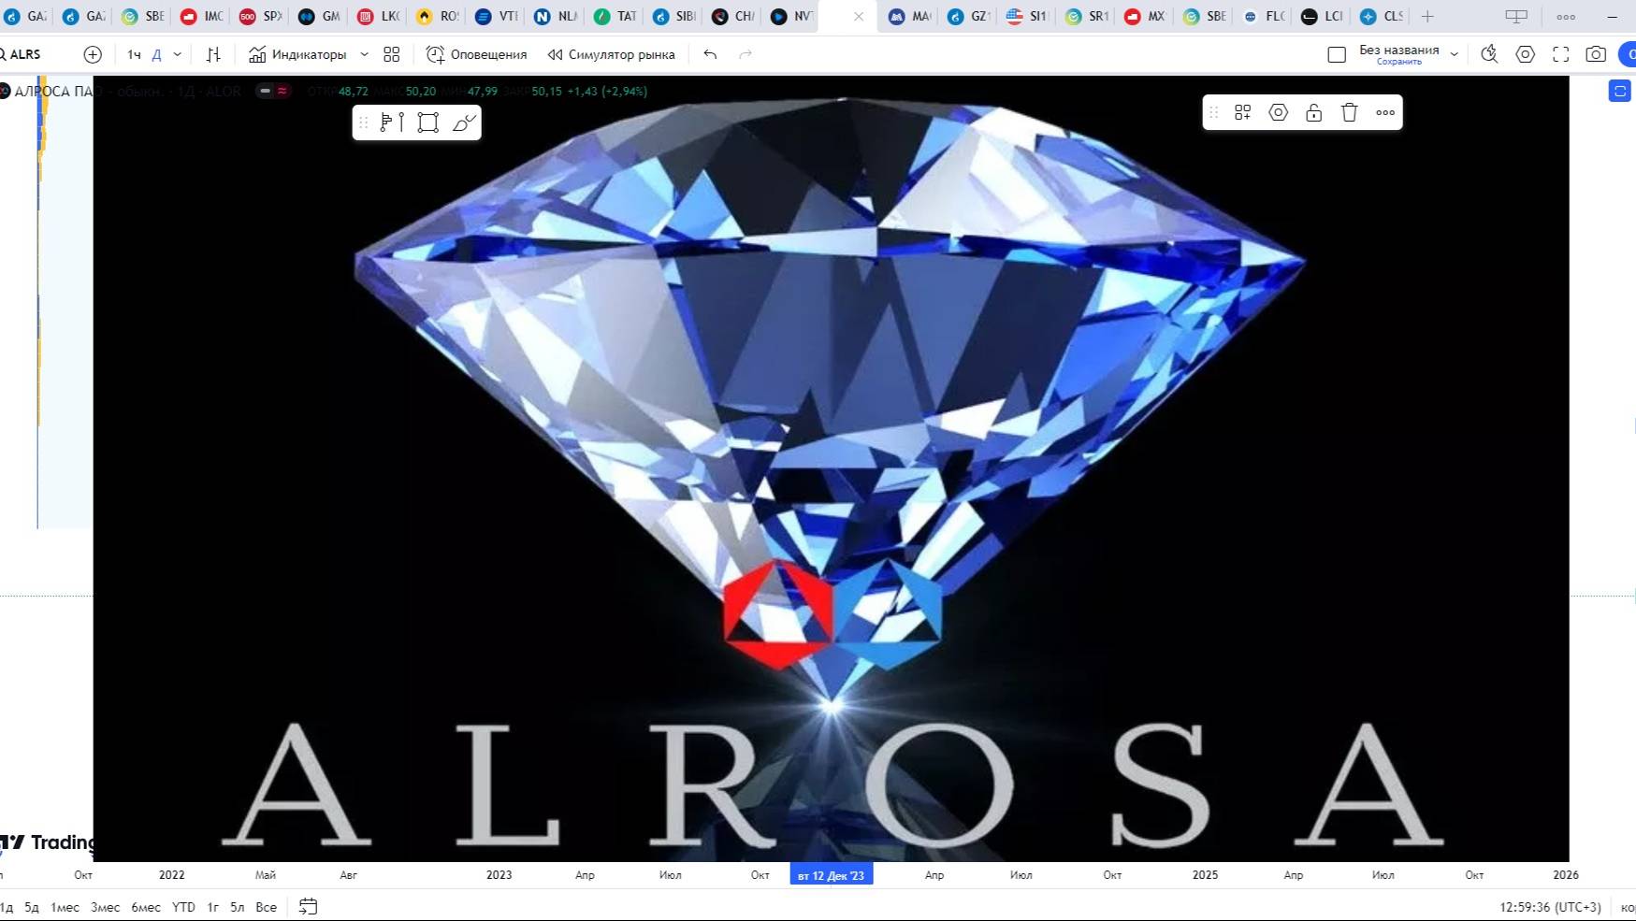The height and width of the screenshot is (921, 1636).
Task: Switch to the SPX chart tab
Action: 261,16
